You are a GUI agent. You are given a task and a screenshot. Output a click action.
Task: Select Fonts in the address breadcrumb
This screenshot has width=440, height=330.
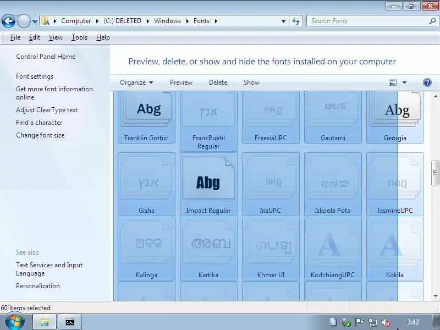201,21
